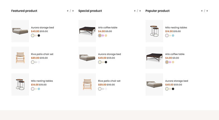Show previous Popular product items
The image size is (219, 120).
click(202, 11)
